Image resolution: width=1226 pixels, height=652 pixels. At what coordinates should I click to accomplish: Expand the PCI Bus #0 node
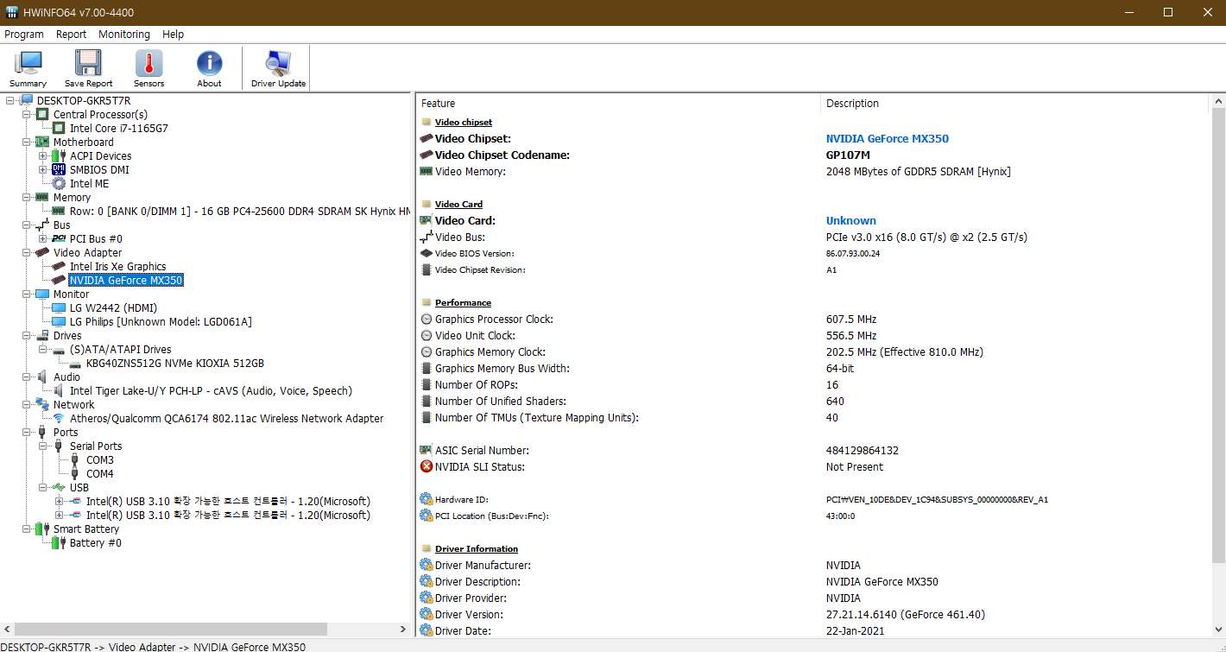pos(43,238)
